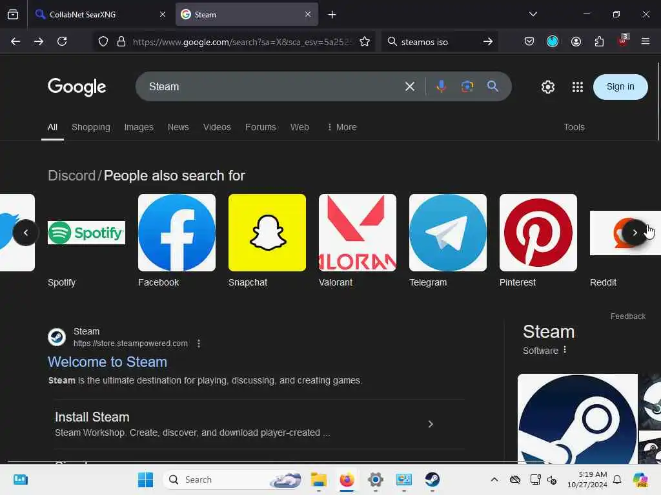
Task: Show notifications bell
Action: click(617, 480)
